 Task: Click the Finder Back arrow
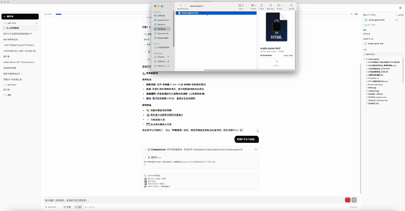coord(181,6)
